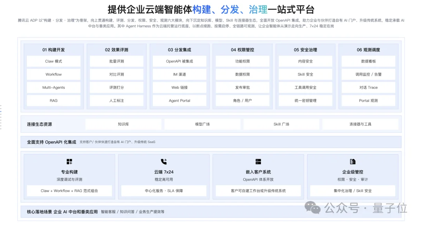The height and width of the screenshot is (225, 421).
Task: Click the 集中化治理 / Skill 安全 box
Action: pos(352,191)
